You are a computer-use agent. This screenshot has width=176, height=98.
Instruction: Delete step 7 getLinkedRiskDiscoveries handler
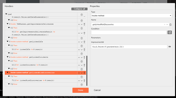coord(84,73)
